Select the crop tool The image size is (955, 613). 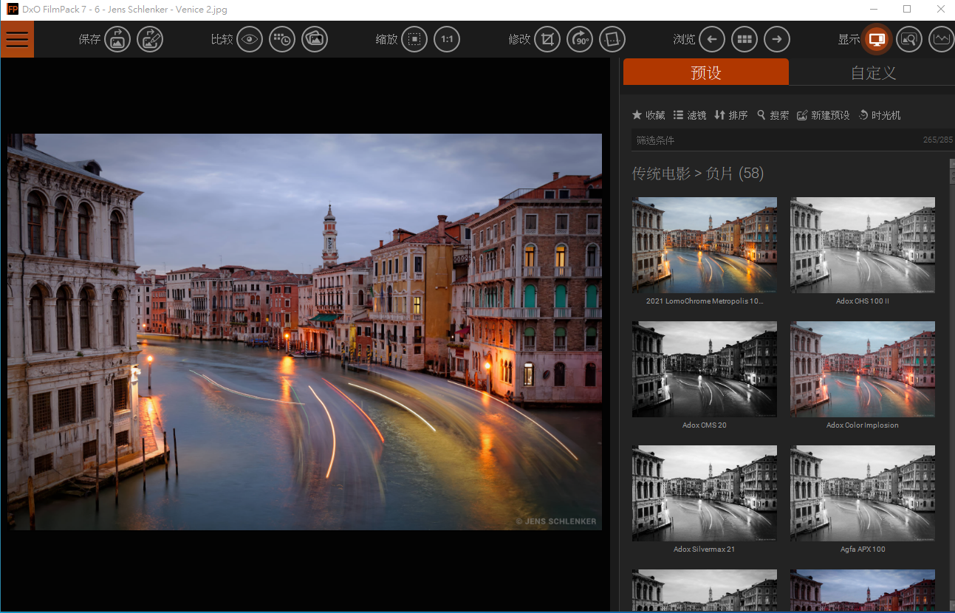(x=547, y=39)
